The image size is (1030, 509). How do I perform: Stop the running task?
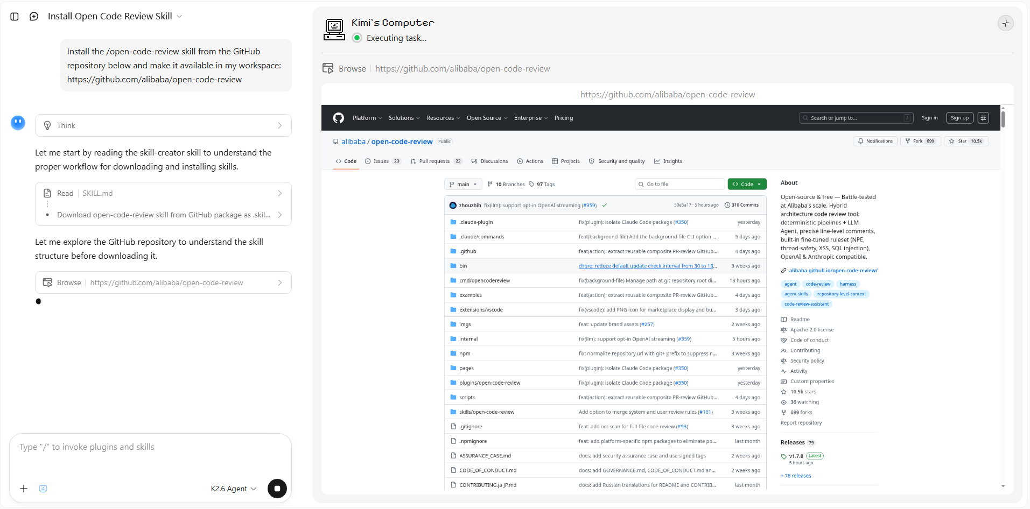point(277,489)
